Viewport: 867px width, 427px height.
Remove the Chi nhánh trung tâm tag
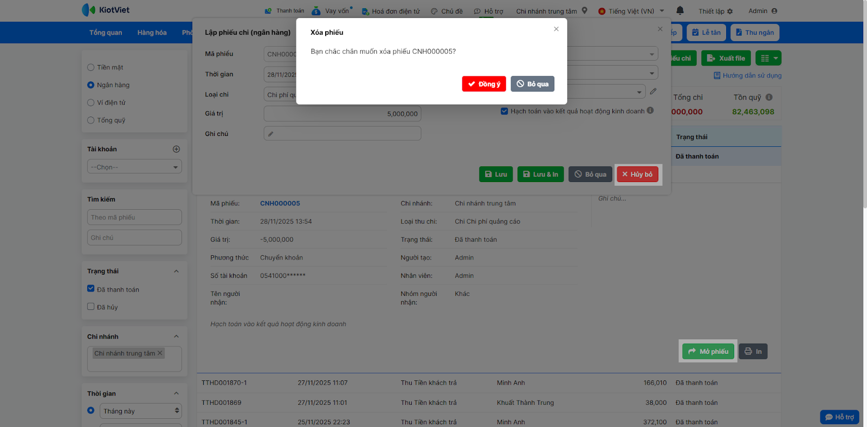[x=160, y=353]
